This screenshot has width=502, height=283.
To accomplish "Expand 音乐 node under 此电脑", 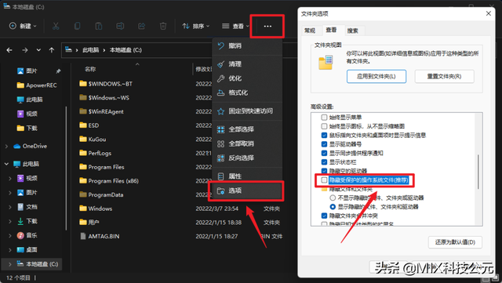I will click(x=10, y=236).
